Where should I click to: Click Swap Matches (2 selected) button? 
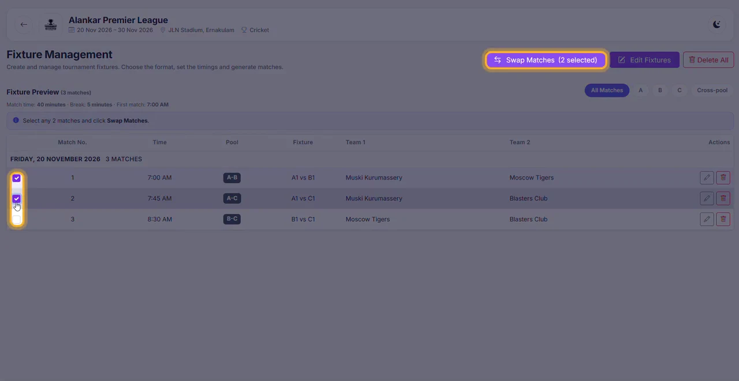click(x=546, y=60)
